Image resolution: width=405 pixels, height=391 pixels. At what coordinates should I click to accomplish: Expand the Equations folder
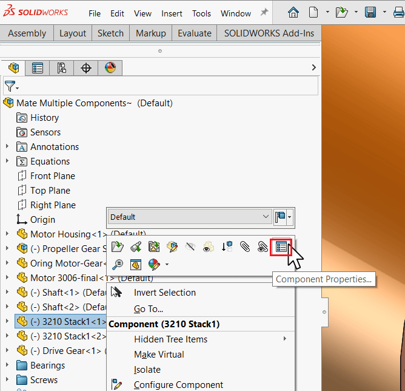point(7,161)
